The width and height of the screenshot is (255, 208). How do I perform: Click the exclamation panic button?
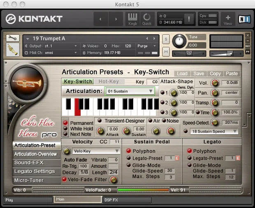189,19
